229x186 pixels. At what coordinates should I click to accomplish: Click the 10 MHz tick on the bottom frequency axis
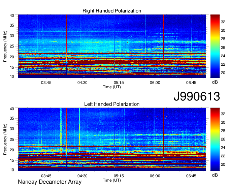[12, 170]
